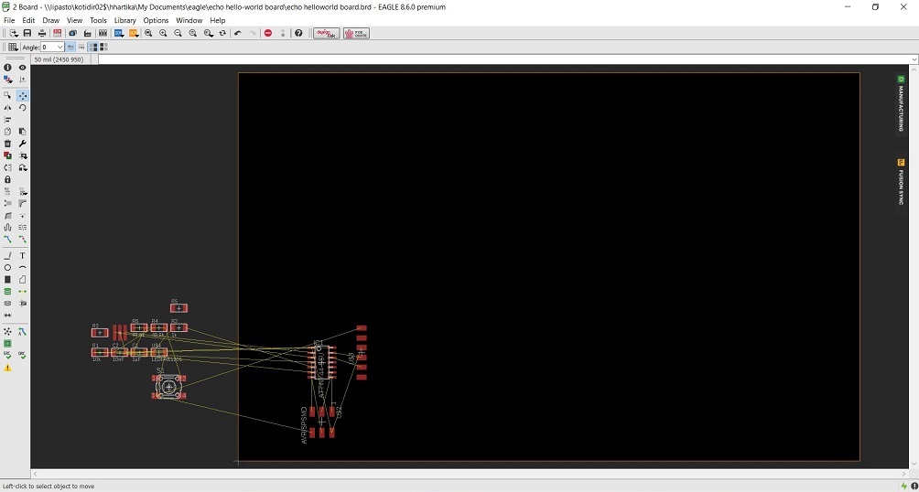The width and height of the screenshot is (919, 492).
Task: Open the SCR script dropdown
Action: [x=118, y=34]
